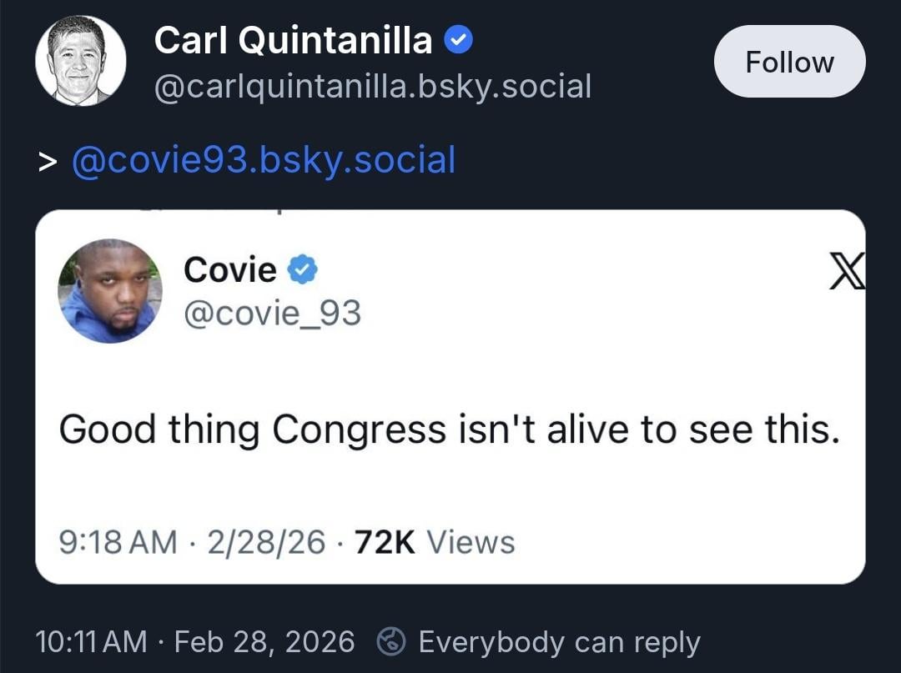Click the 9:18 AM tweet time
Viewport: 901px width, 673px height.
(118, 542)
